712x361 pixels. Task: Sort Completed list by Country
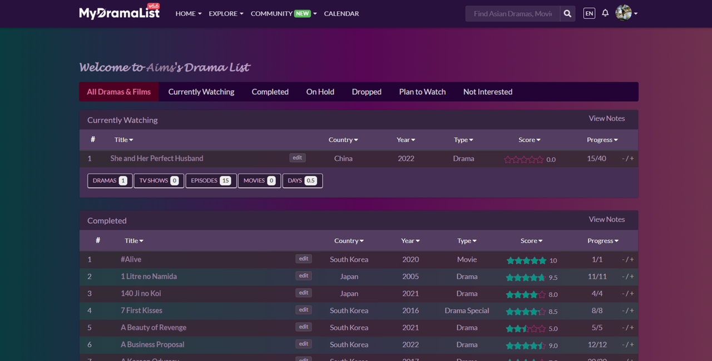tap(349, 241)
